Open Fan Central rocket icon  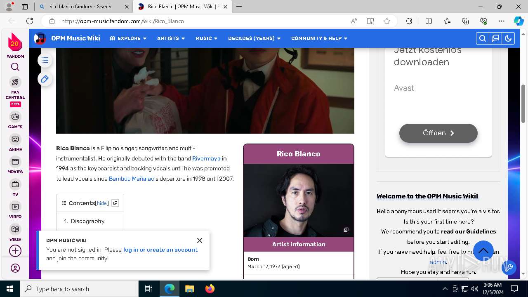click(x=15, y=82)
